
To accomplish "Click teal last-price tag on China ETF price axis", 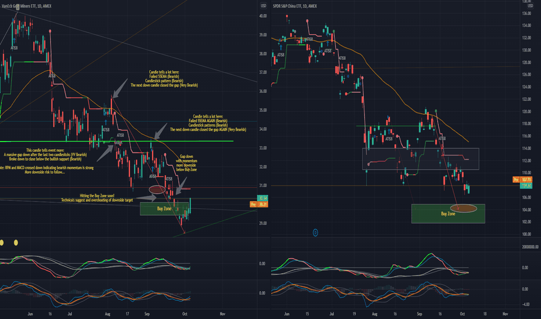I will tap(526, 186).
